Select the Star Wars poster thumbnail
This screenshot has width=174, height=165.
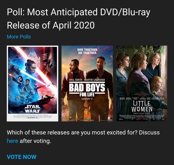pos(33,84)
